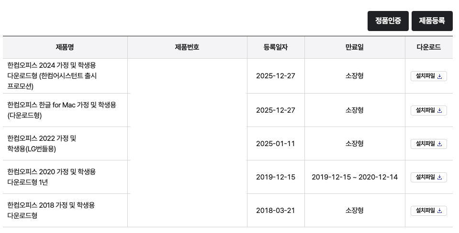Click the 정품인증 button
This screenshot has width=459, height=233.
[388, 21]
